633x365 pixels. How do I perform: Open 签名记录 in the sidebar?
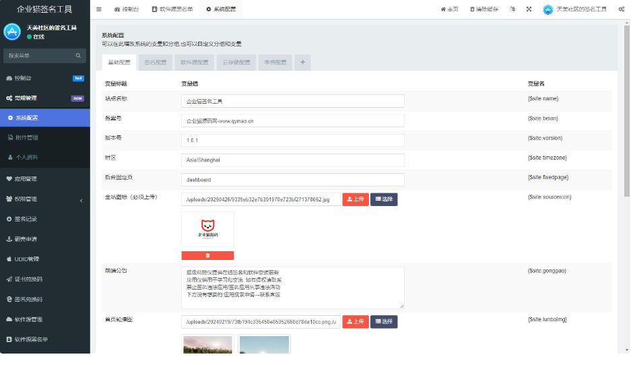45,219
